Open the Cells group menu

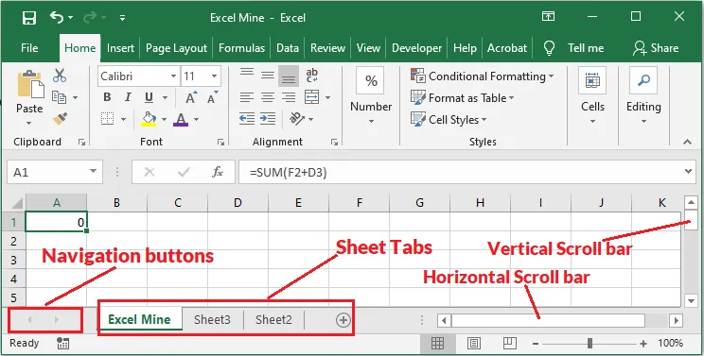pos(592,96)
